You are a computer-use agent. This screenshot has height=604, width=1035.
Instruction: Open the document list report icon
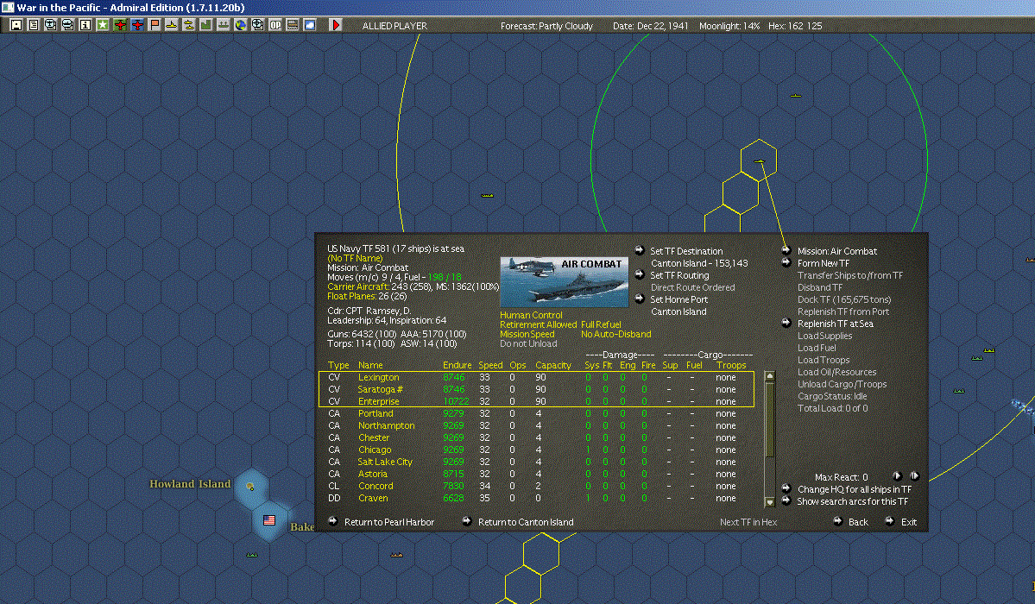tap(34, 25)
